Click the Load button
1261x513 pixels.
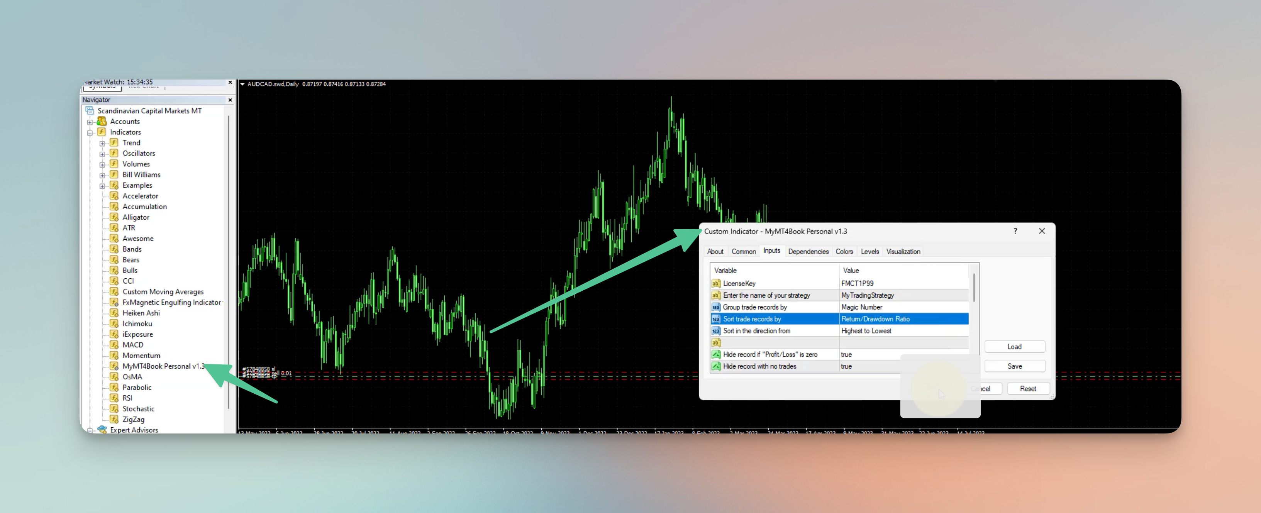click(1015, 347)
